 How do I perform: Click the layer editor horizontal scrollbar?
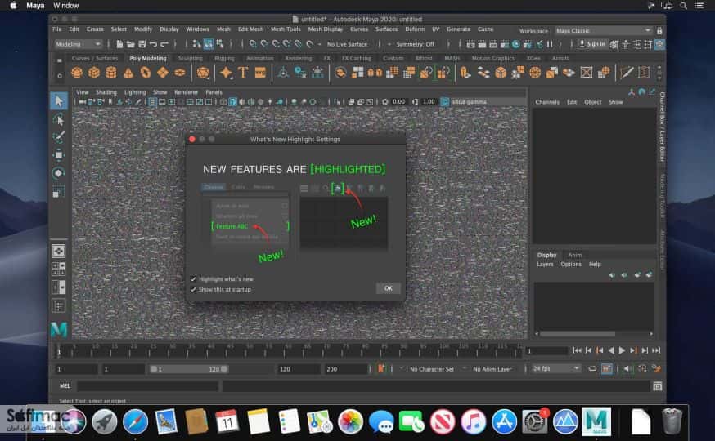click(578, 333)
